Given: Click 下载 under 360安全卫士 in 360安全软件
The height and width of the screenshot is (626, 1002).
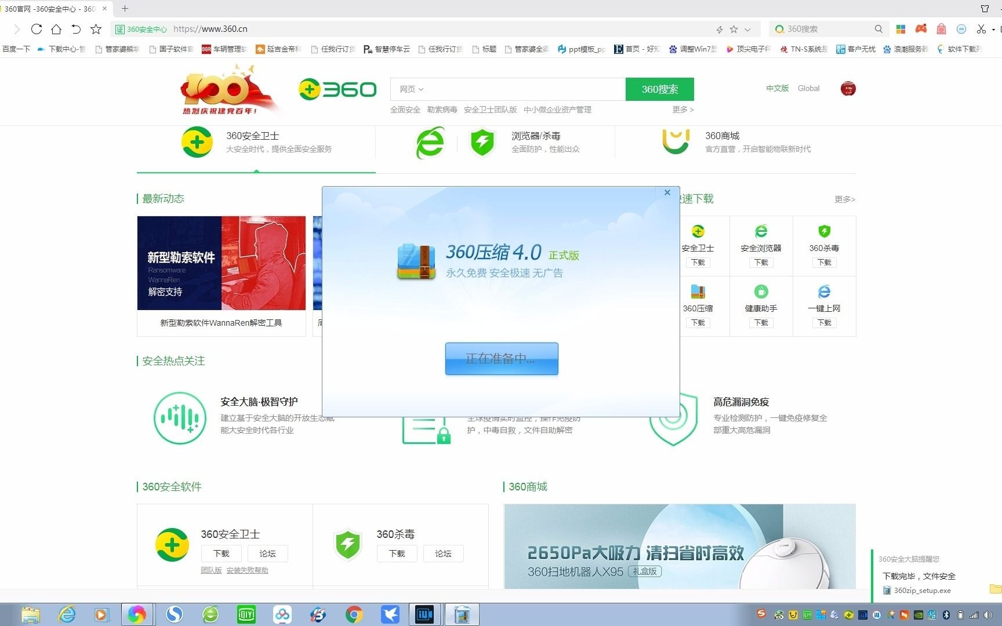Looking at the screenshot, I should tap(221, 553).
